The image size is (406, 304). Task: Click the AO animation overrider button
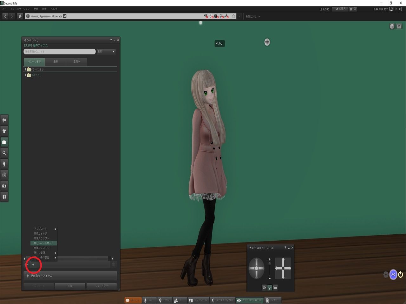coord(393,275)
